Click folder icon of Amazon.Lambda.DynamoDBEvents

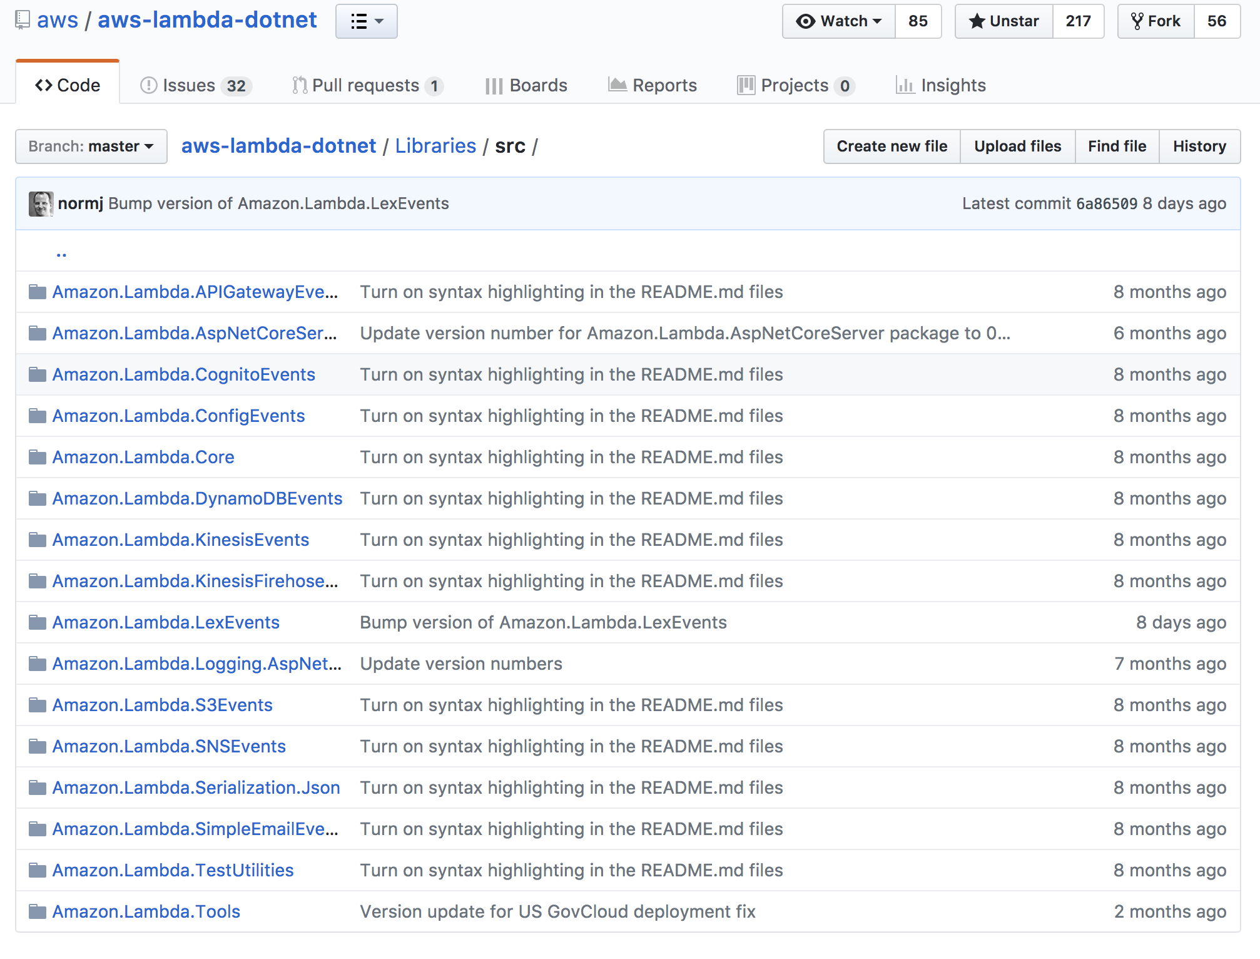coord(38,498)
